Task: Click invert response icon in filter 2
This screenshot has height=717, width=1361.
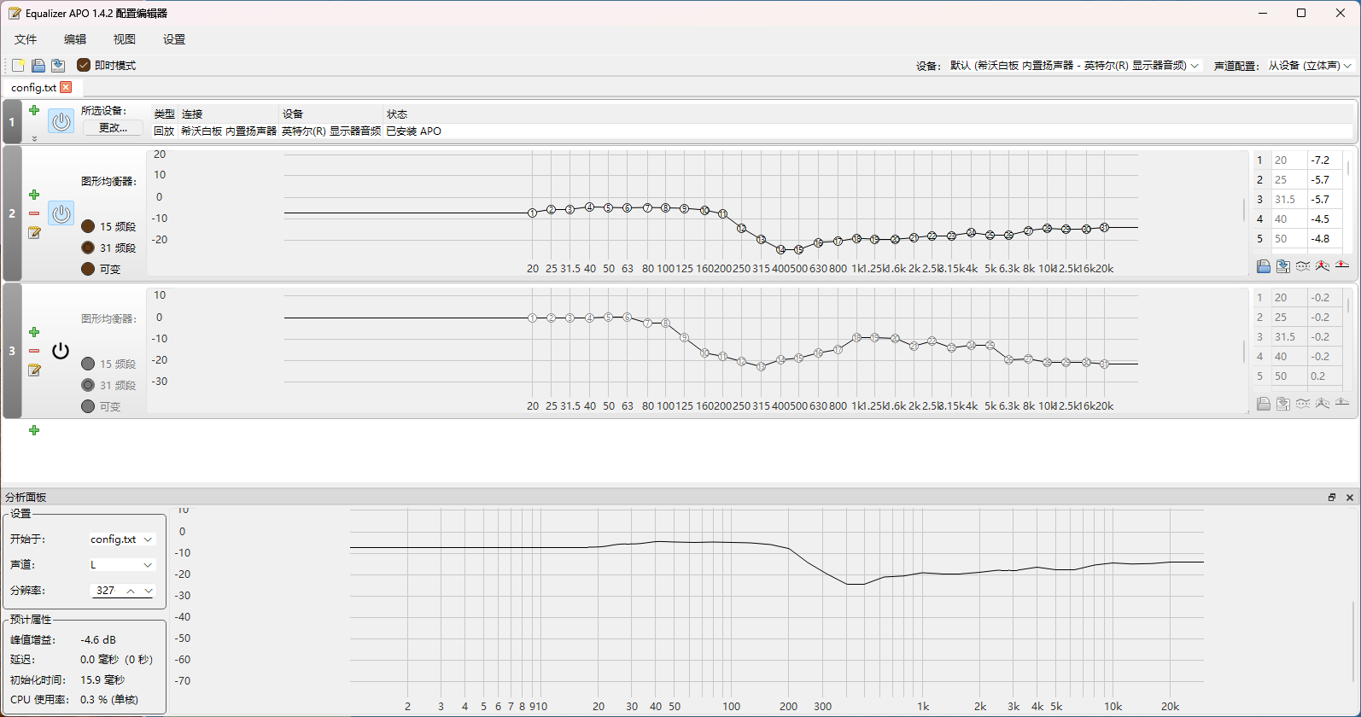Action: point(1303,266)
